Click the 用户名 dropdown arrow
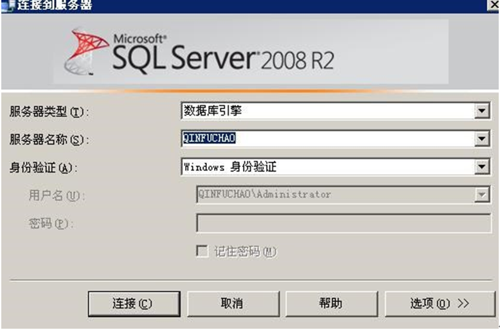Image resolution: width=500 pixels, height=330 pixels. point(481,195)
